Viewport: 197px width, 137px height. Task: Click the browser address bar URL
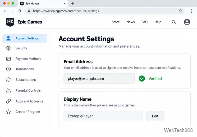tap(66, 11)
